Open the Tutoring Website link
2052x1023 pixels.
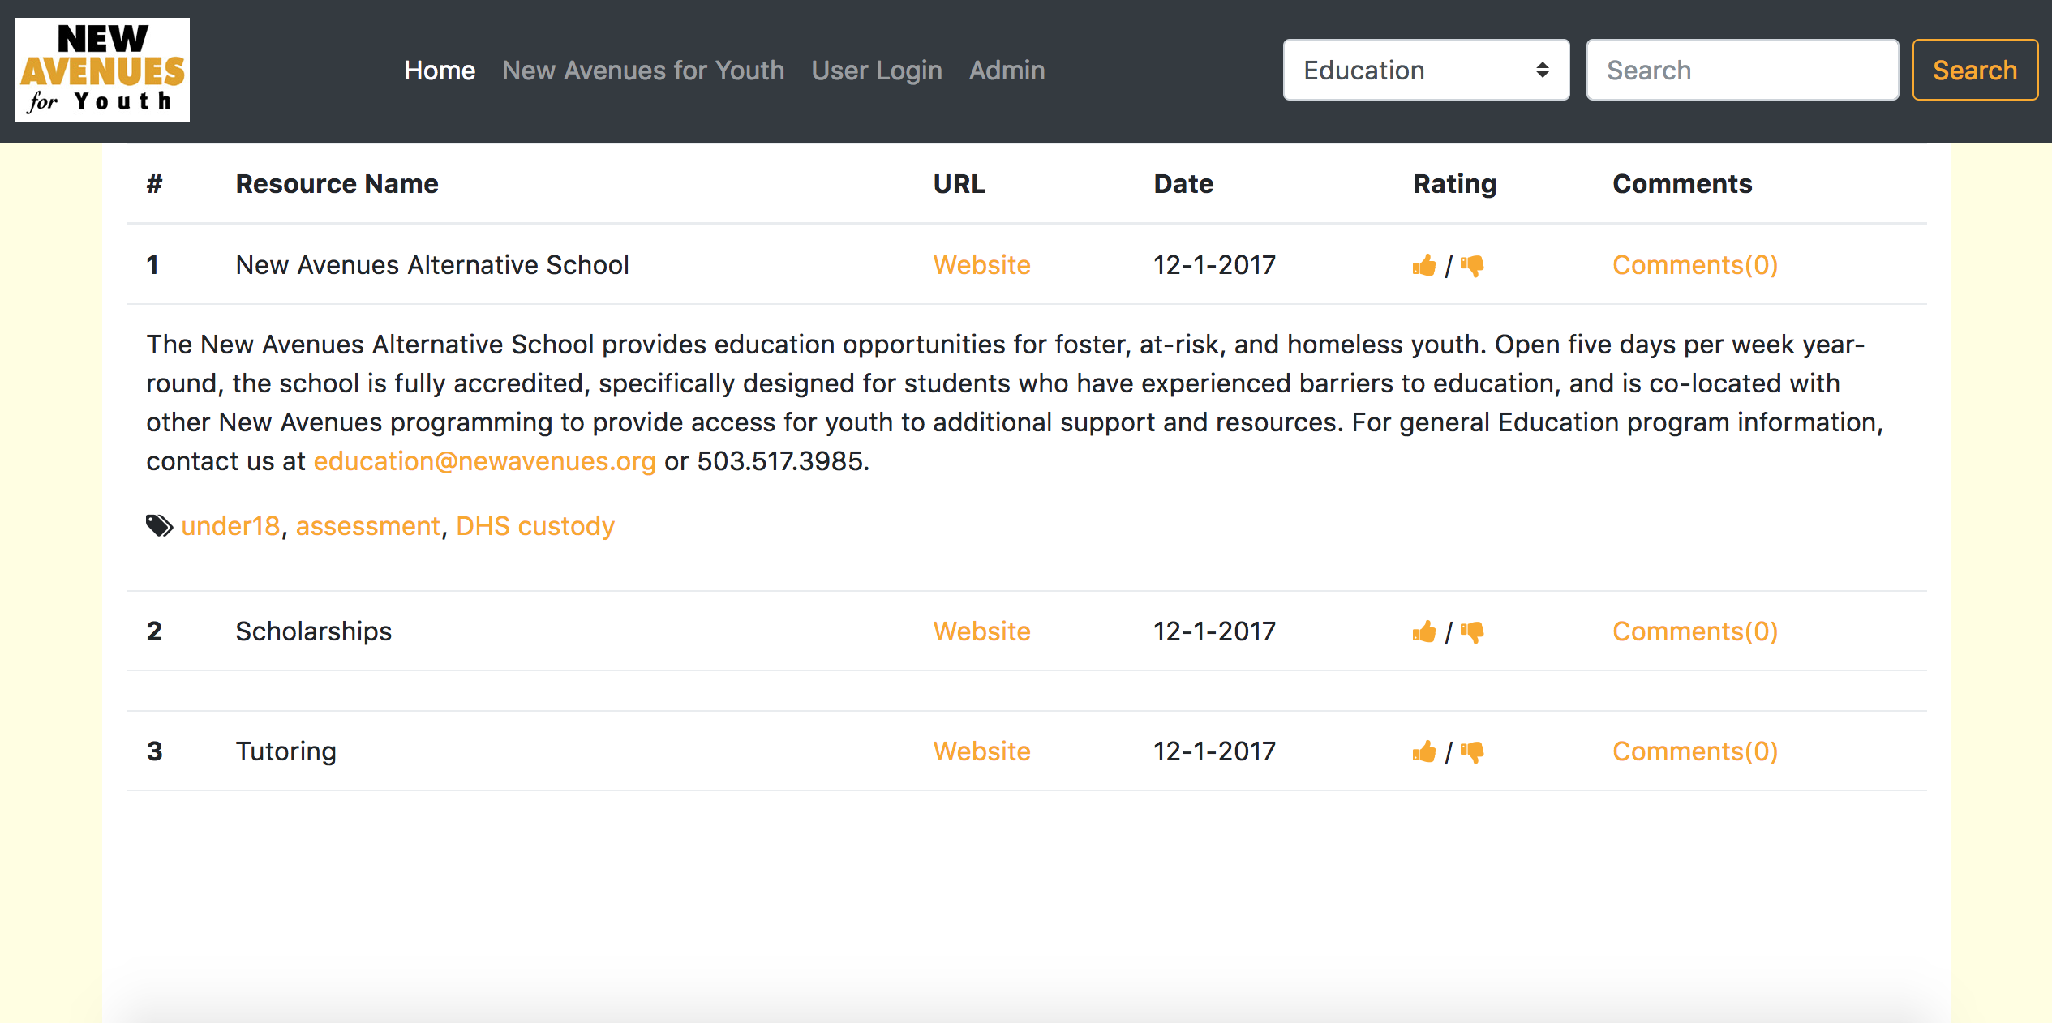tap(981, 751)
